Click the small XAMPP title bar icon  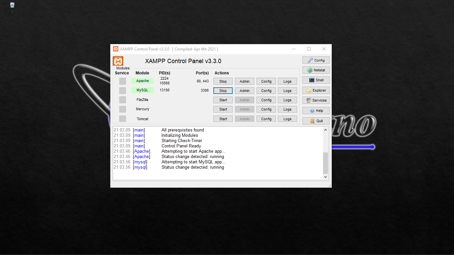tap(116, 49)
